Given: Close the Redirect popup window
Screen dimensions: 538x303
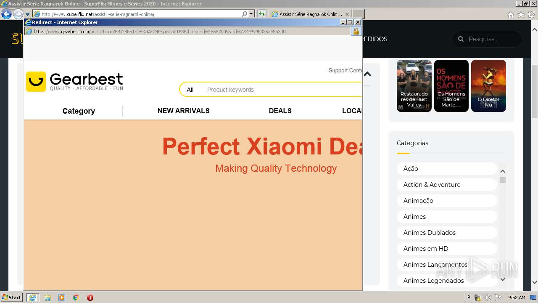Looking at the screenshot, I should coord(358,22).
